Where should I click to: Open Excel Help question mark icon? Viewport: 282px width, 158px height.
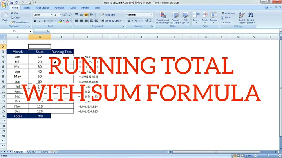click(x=267, y=7)
